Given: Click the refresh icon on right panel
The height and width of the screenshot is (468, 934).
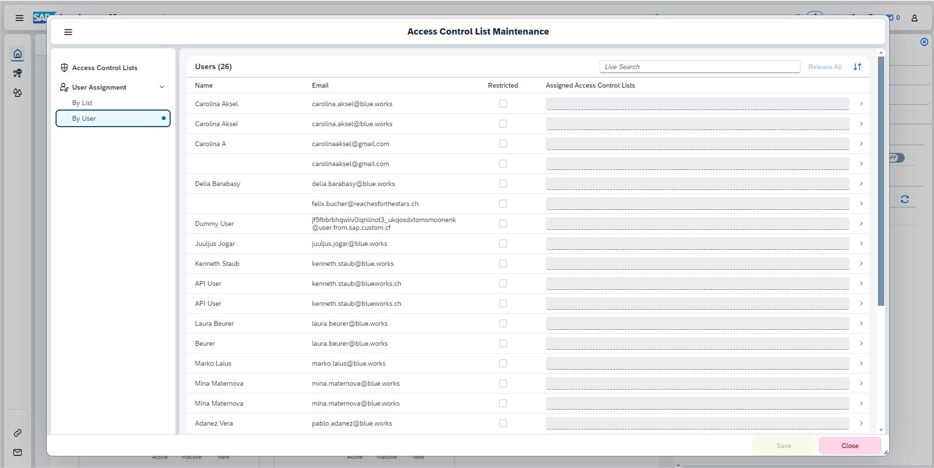Looking at the screenshot, I should coord(905,199).
